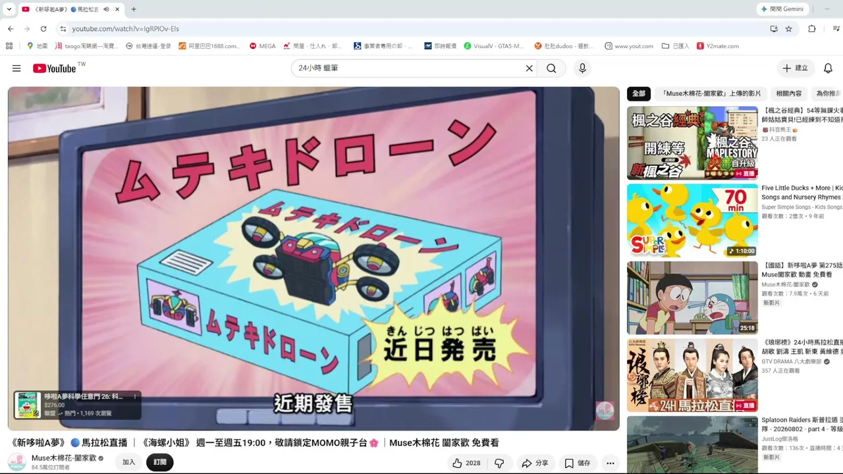Click the video player to pause
843x474 pixels.
pyautogui.click(x=313, y=258)
